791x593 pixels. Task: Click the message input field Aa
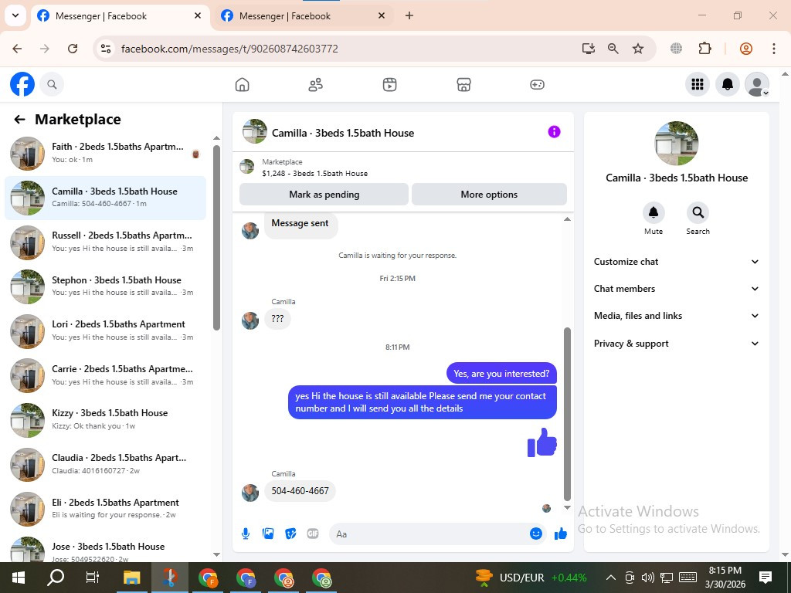(429, 534)
